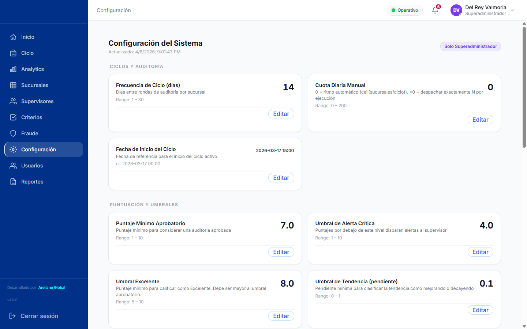Edit Fecha de Inicio del Ciclo
The width and height of the screenshot is (527, 329).
(281, 178)
